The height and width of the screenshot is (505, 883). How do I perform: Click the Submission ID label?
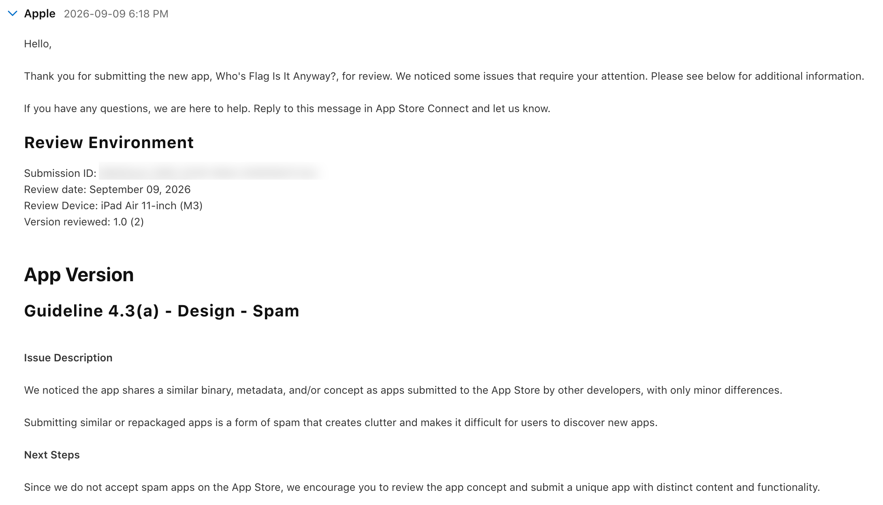(x=60, y=173)
